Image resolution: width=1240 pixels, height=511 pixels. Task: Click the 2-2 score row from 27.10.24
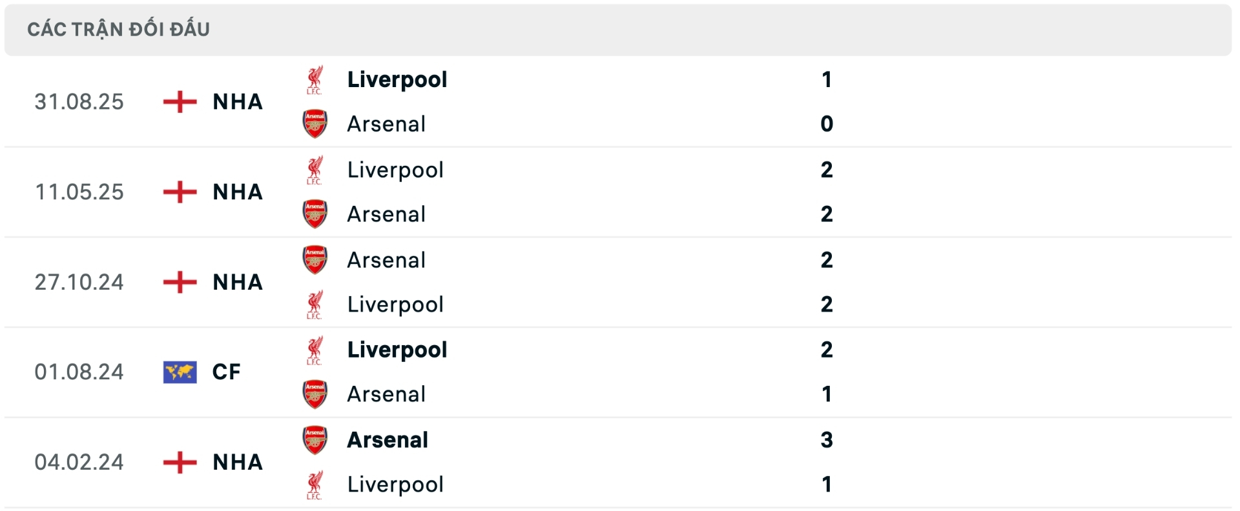[x=828, y=282]
